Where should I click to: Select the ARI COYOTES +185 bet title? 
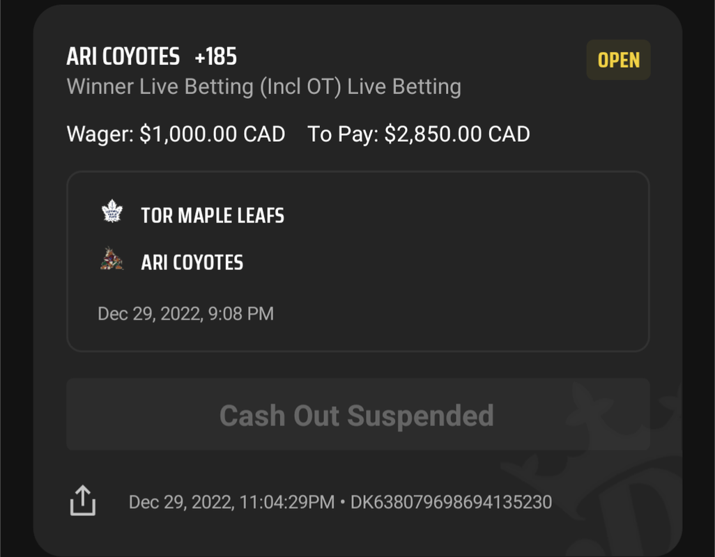(151, 56)
